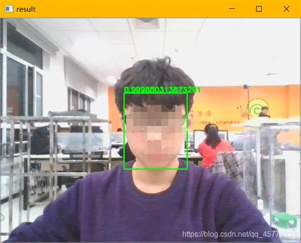Image resolution: width=301 pixels, height=243 pixels.
Task: Close the result window
Action: 286,9
